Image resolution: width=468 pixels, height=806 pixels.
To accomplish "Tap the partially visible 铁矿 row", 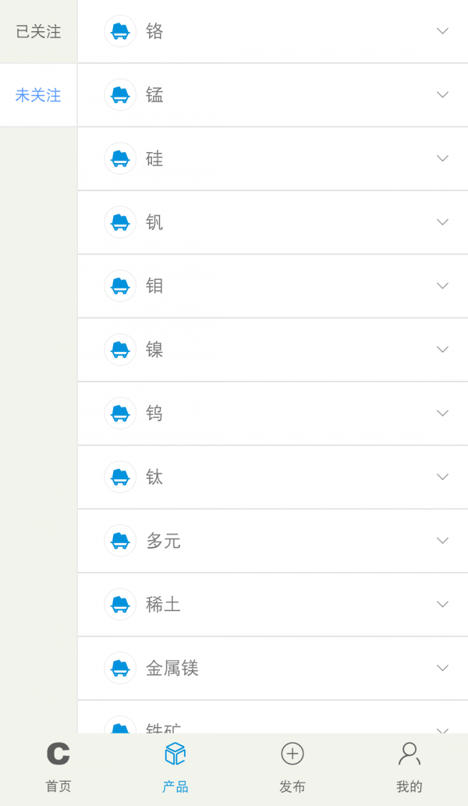I will point(273,725).
